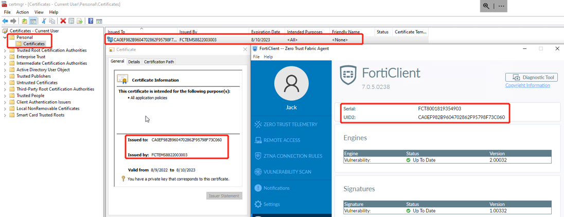
Task: Click the gray Forward arrow in certmgr toolbar
Action: tap(13, 21)
